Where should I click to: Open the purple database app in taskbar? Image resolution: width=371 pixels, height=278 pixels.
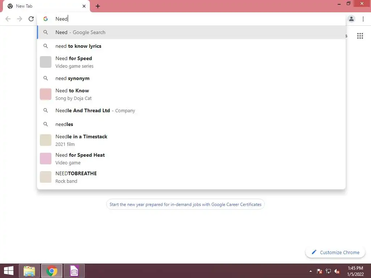coord(74,271)
